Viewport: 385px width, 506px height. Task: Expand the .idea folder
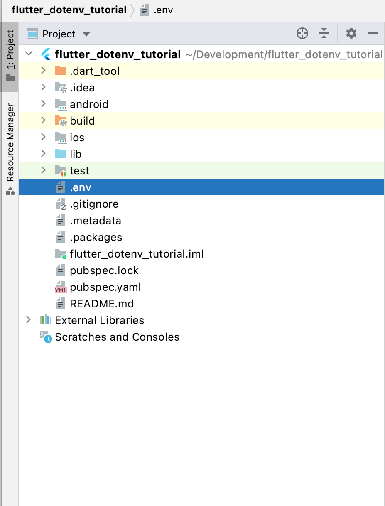tap(43, 87)
